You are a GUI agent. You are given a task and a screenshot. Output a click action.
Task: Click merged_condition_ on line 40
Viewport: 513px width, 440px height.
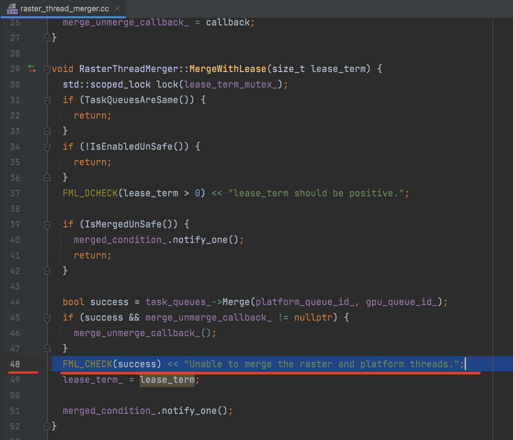coord(120,240)
